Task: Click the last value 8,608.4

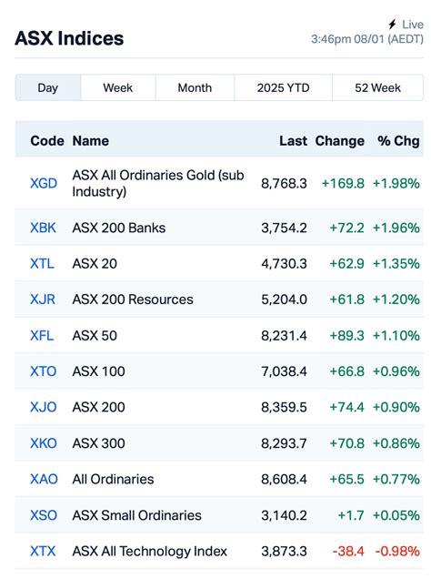Action: 284,479
